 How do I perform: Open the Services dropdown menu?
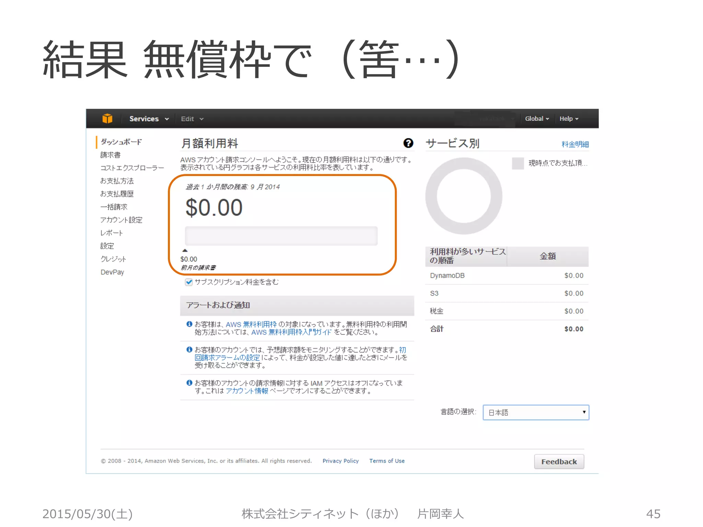click(x=149, y=119)
